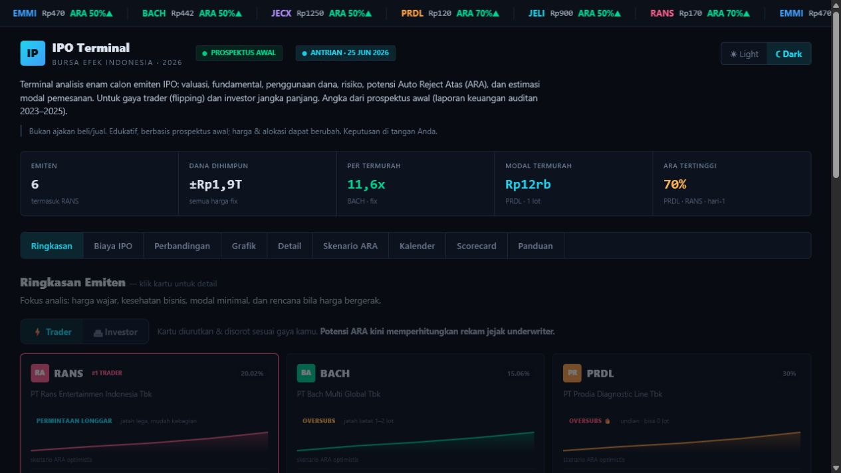
Task: Click the EMITEN 6 stat tile
Action: (100, 183)
